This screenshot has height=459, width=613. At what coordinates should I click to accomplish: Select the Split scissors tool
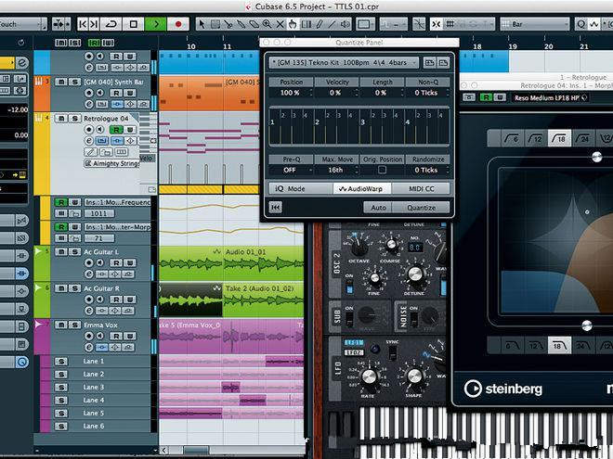pos(228,24)
